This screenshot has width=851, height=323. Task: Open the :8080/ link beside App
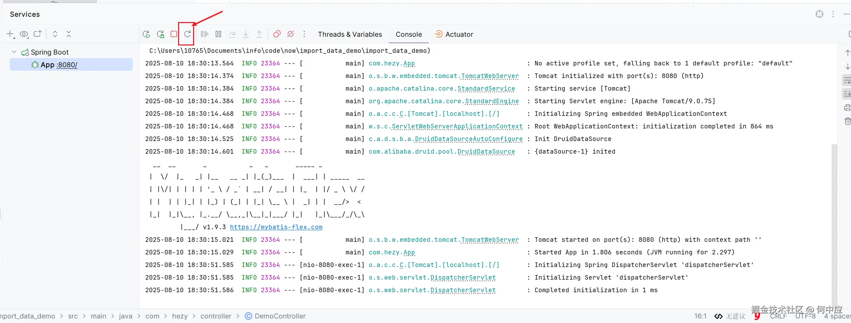pos(67,65)
